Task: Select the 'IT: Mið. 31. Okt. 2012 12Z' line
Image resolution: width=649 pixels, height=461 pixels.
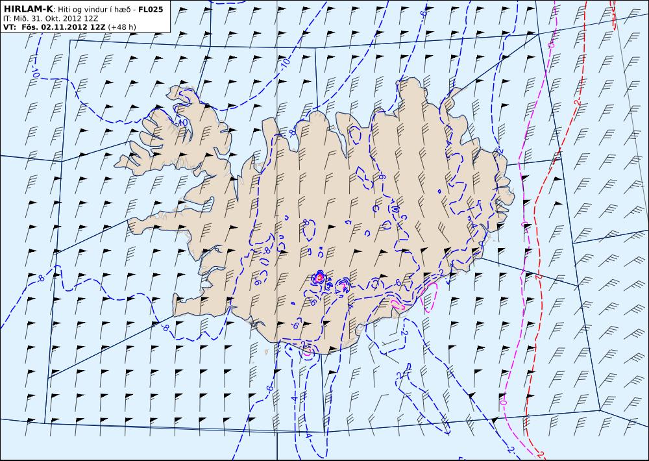Action: tap(50, 19)
